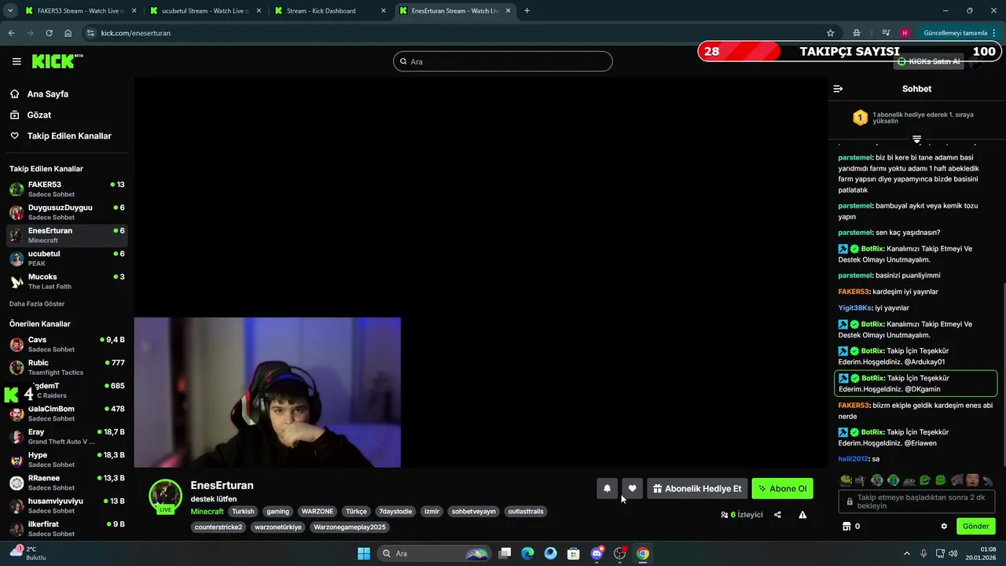
Task: Click the chat message input box
Action: 918,502
